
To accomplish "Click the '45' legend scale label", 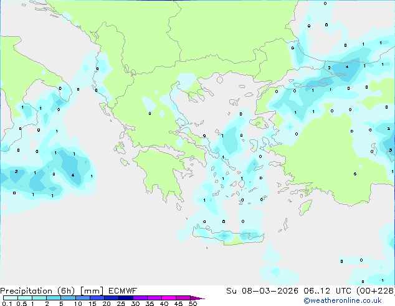I will point(178,304).
